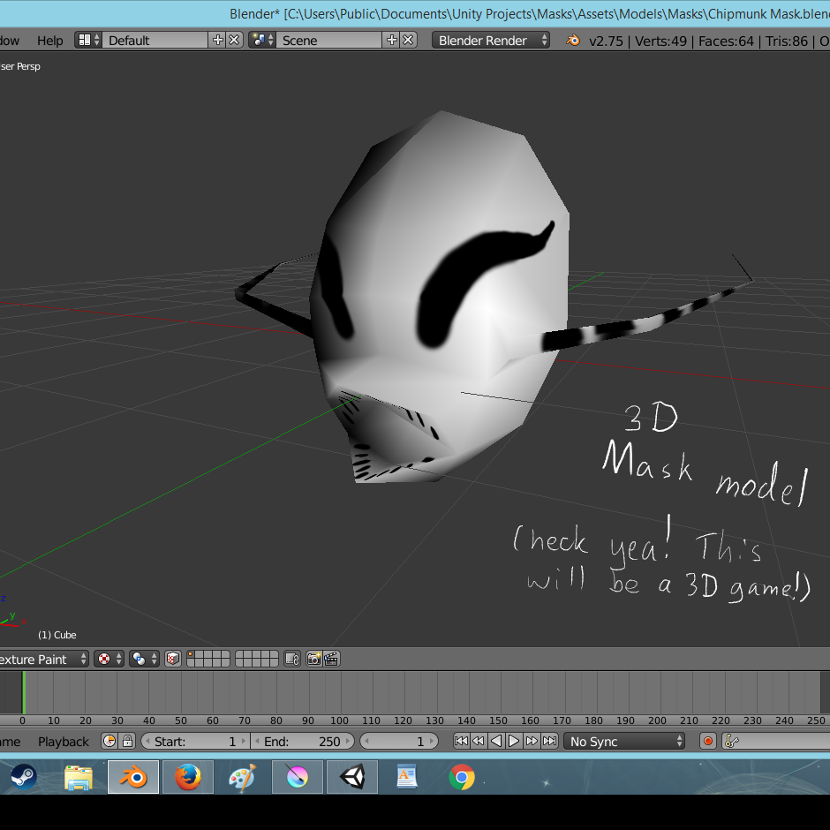The image size is (830, 830).
Task: Delete the Default screen layout with X
Action: pos(234,41)
